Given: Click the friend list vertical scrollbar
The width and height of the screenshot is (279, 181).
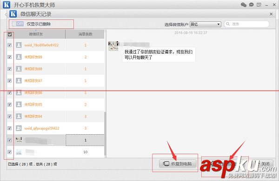Looking at the screenshot, I should 106,133.
